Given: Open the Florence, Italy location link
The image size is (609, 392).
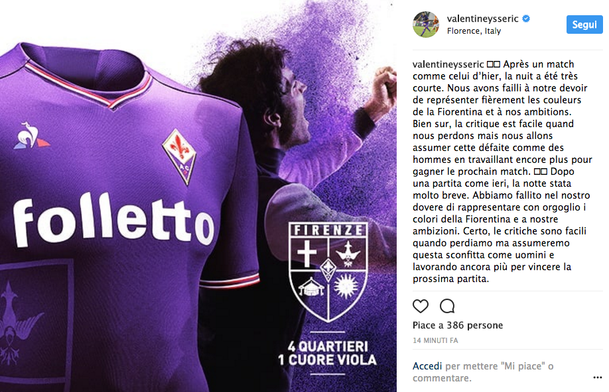Looking at the screenshot, I should pos(474,31).
